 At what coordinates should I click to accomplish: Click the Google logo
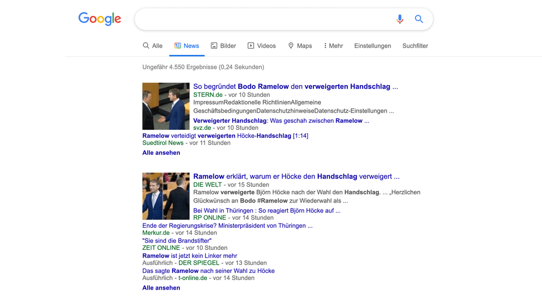click(100, 19)
